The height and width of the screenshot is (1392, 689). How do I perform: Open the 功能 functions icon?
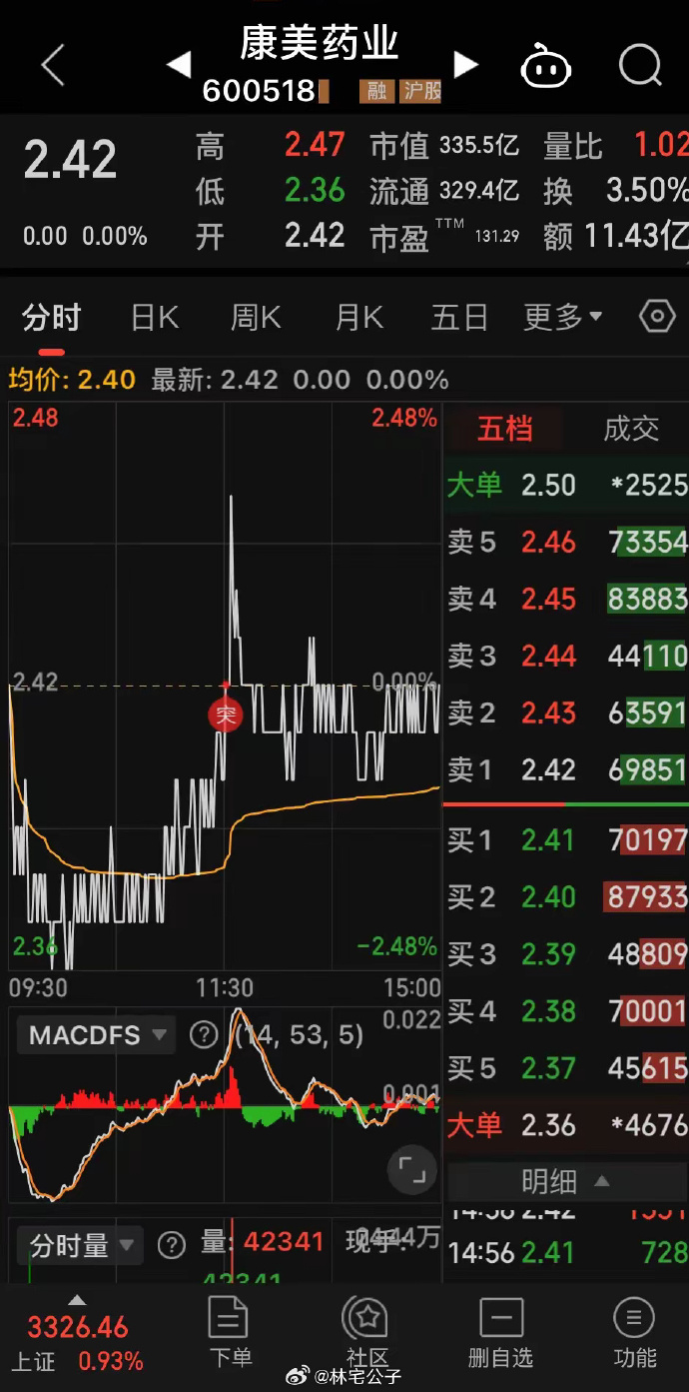tap(634, 1333)
